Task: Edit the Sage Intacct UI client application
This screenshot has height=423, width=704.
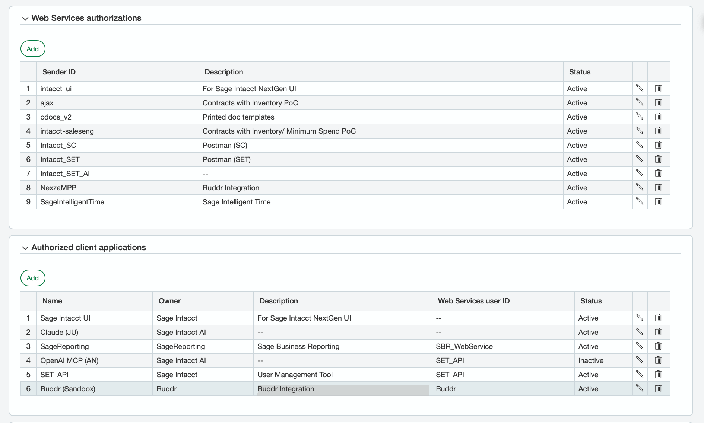Action: click(640, 318)
